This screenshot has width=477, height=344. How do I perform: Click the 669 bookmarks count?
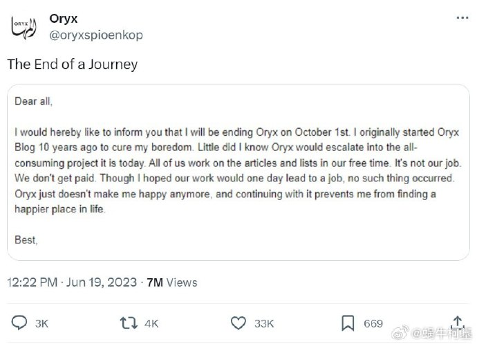(x=373, y=323)
